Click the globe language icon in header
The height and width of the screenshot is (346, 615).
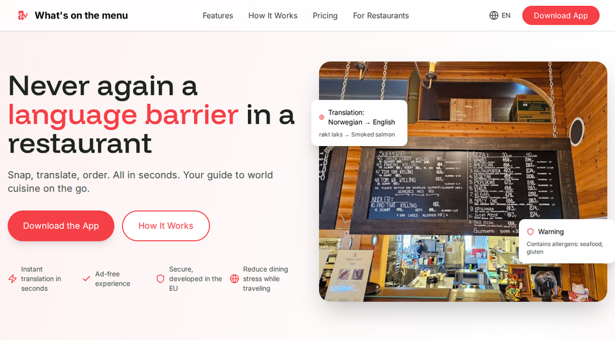pyautogui.click(x=494, y=15)
